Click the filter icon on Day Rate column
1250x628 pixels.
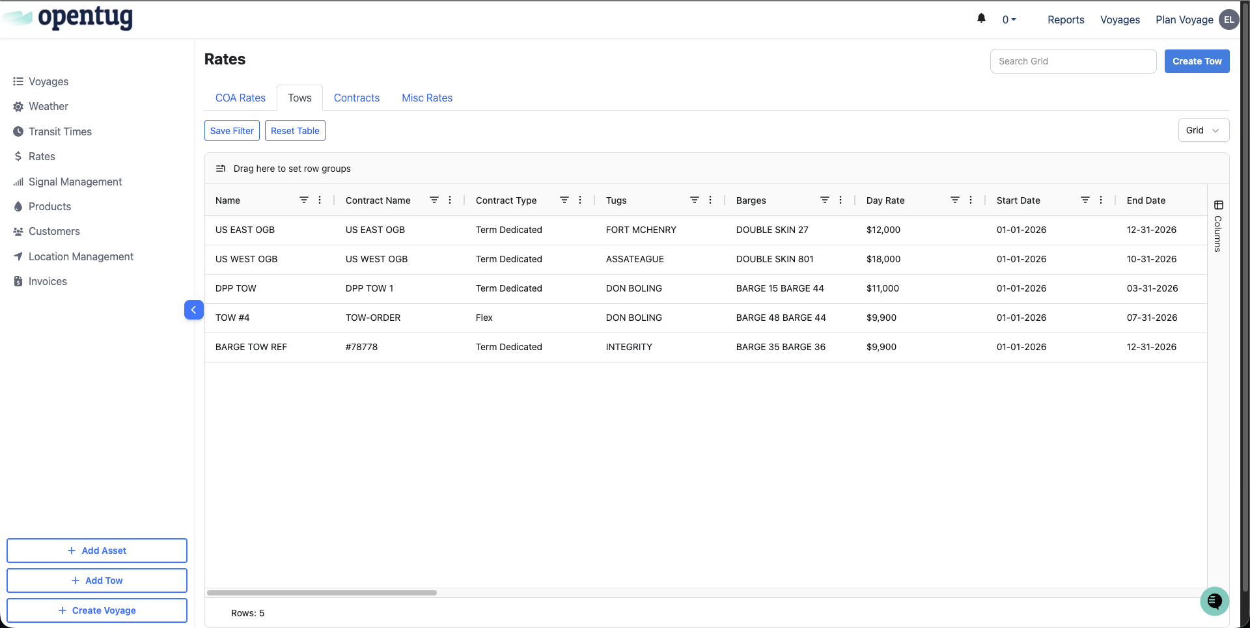click(954, 200)
